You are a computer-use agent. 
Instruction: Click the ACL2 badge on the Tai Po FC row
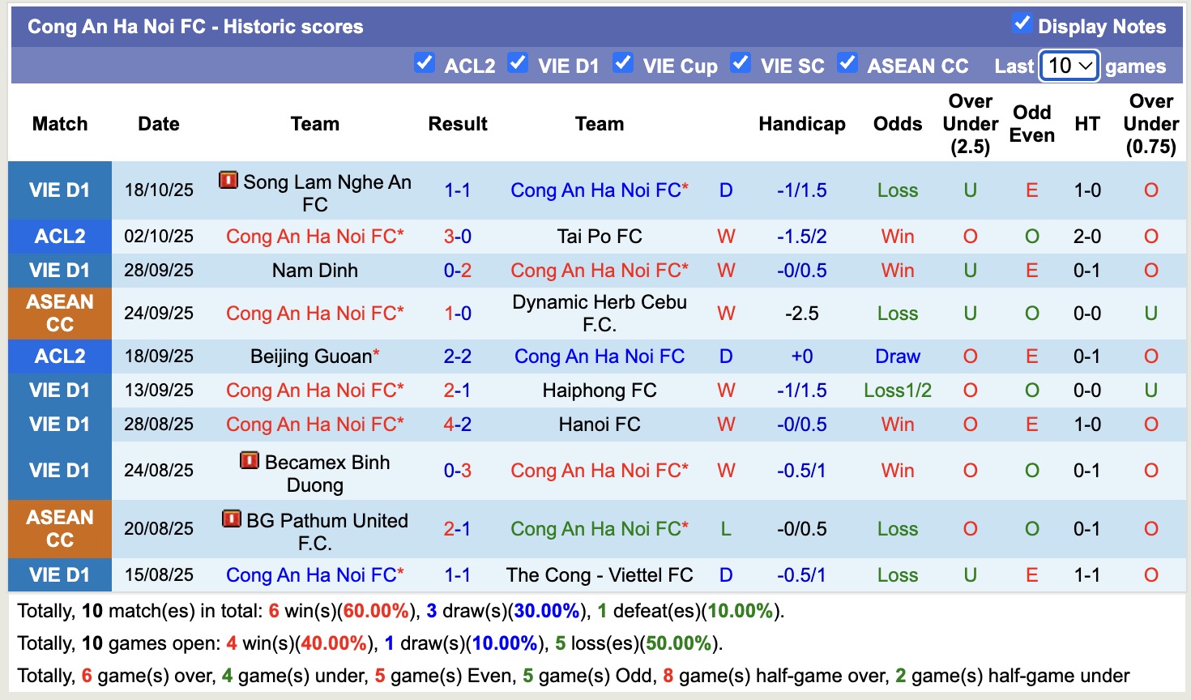59,237
